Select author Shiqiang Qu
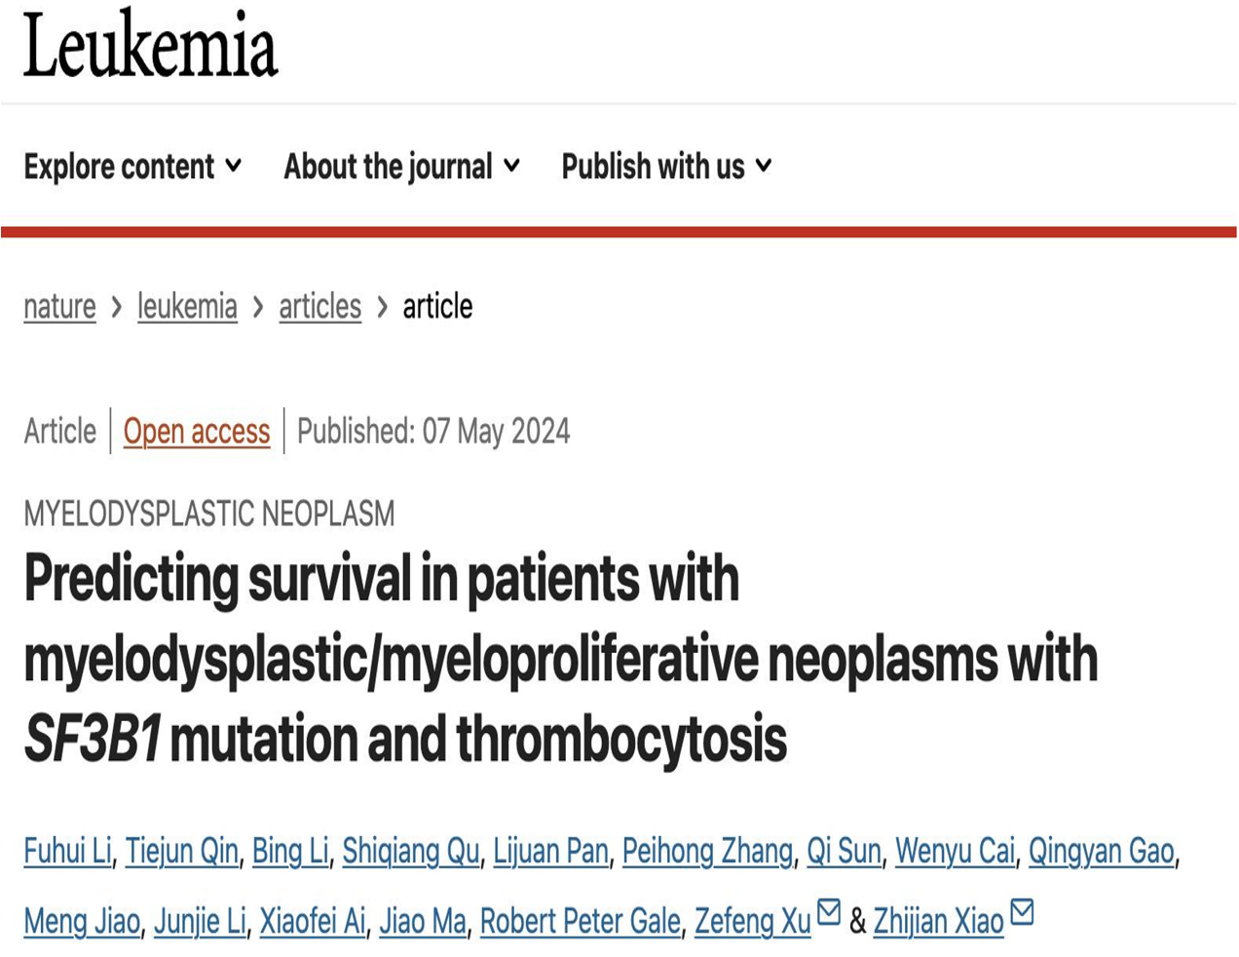 click(x=410, y=851)
